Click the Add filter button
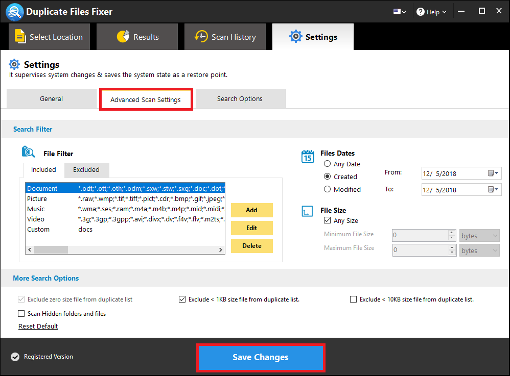 [252, 210]
